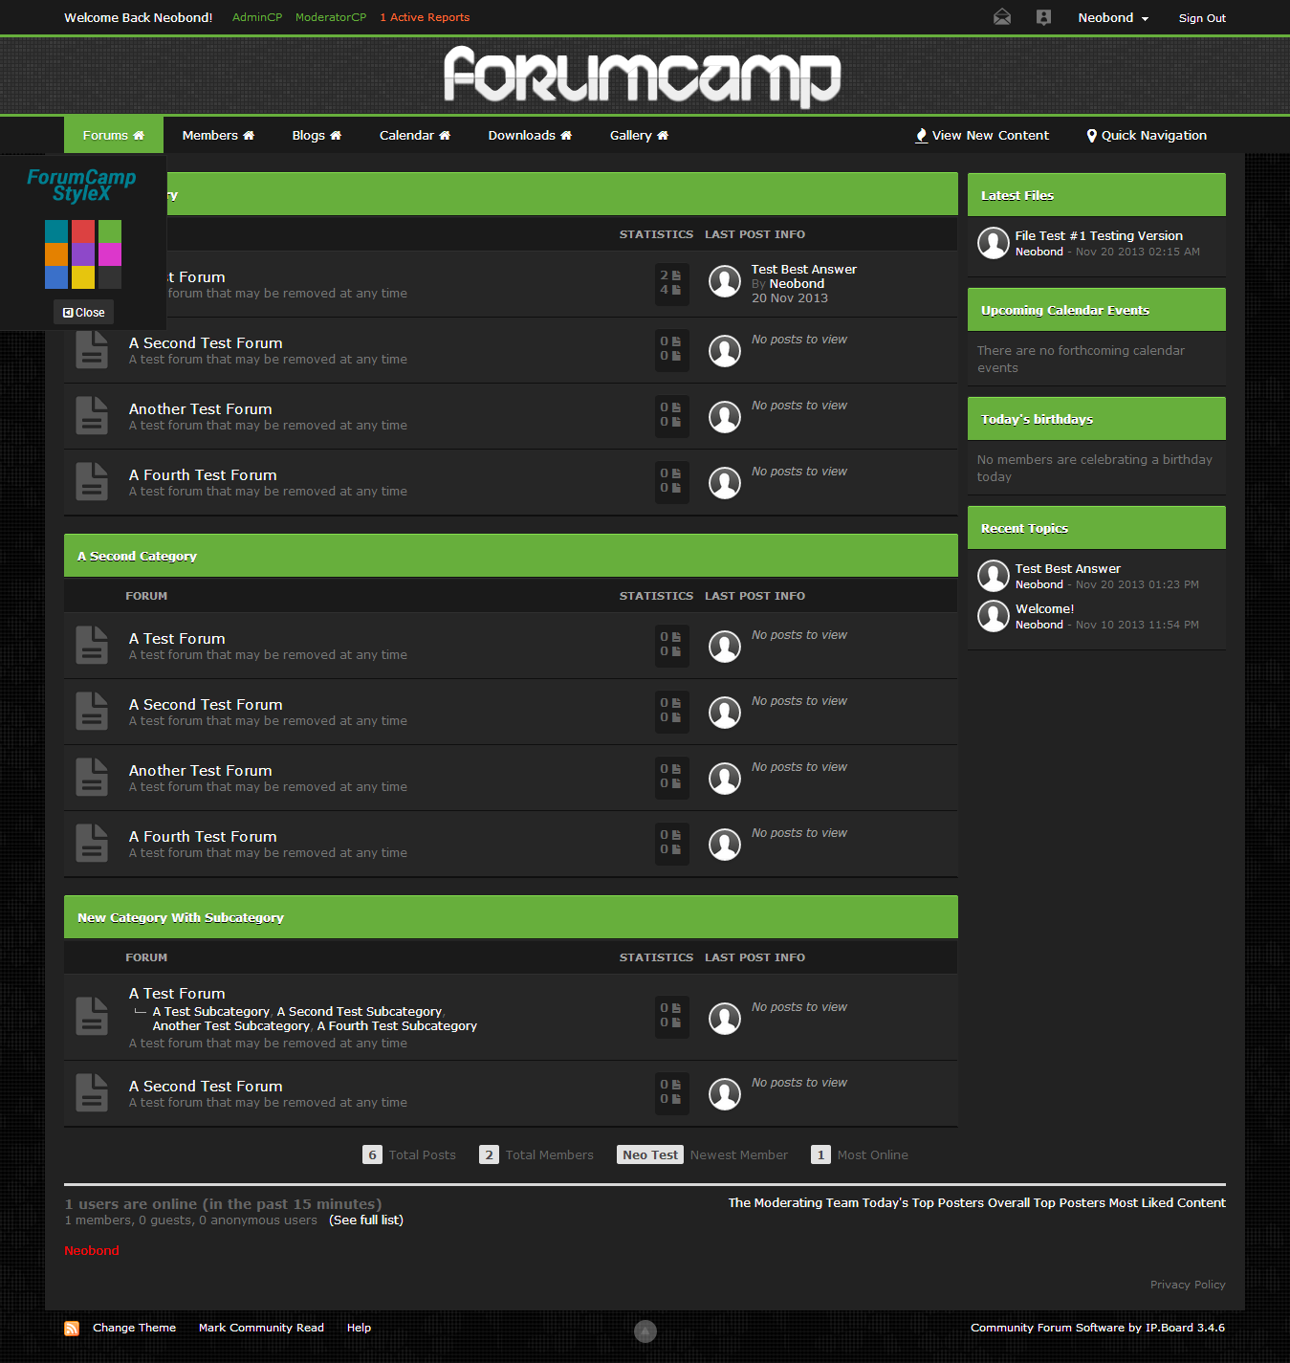The height and width of the screenshot is (1363, 1290).
Task: Pick the teal color swatch in StyleX panel
Action: [x=56, y=231]
